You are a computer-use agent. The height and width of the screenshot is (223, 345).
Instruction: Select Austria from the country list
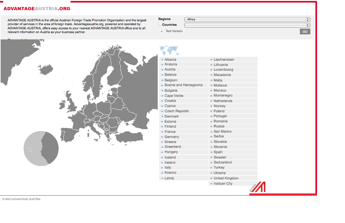click(170, 69)
